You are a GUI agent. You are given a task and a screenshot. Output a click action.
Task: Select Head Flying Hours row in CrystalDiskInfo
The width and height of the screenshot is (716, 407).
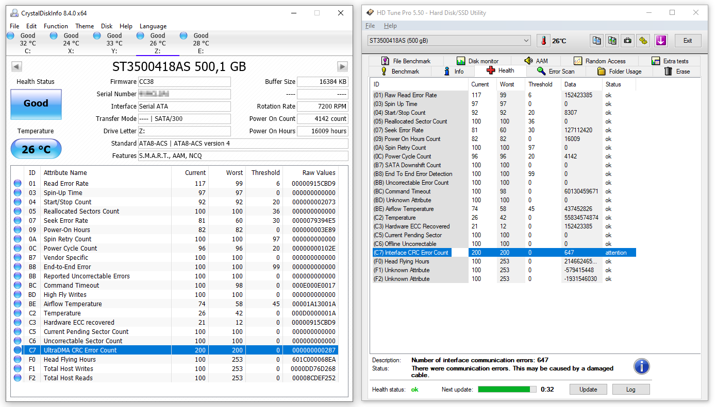click(x=176, y=360)
